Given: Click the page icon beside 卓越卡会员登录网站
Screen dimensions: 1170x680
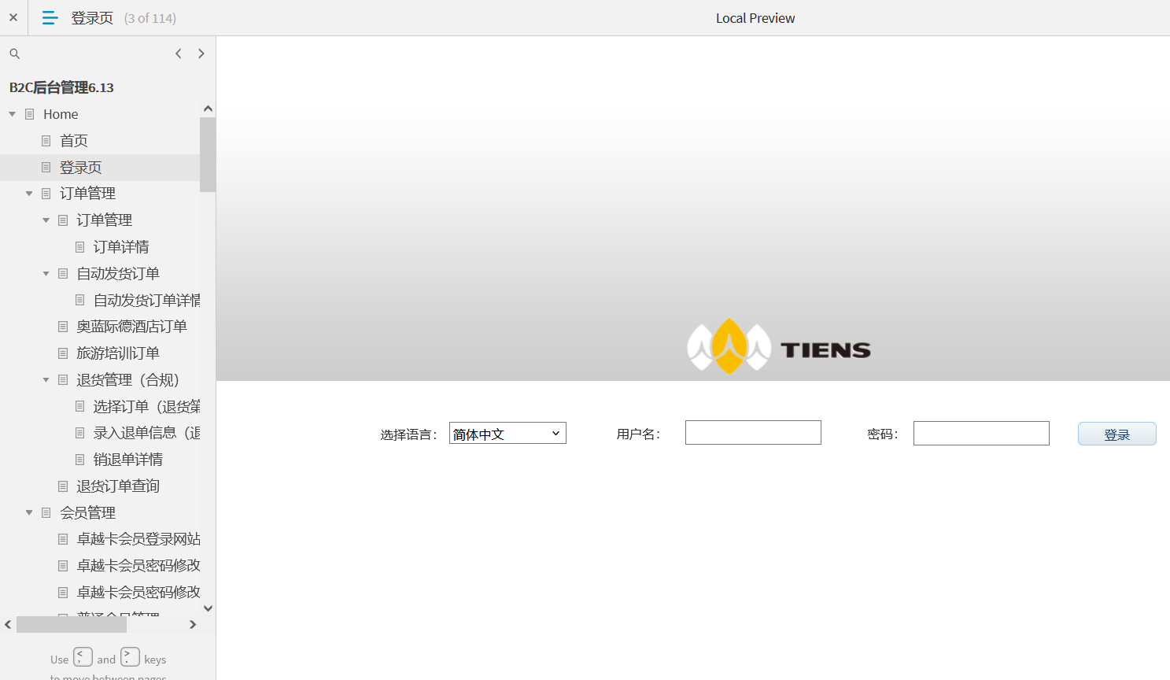Looking at the screenshot, I should [x=63, y=539].
